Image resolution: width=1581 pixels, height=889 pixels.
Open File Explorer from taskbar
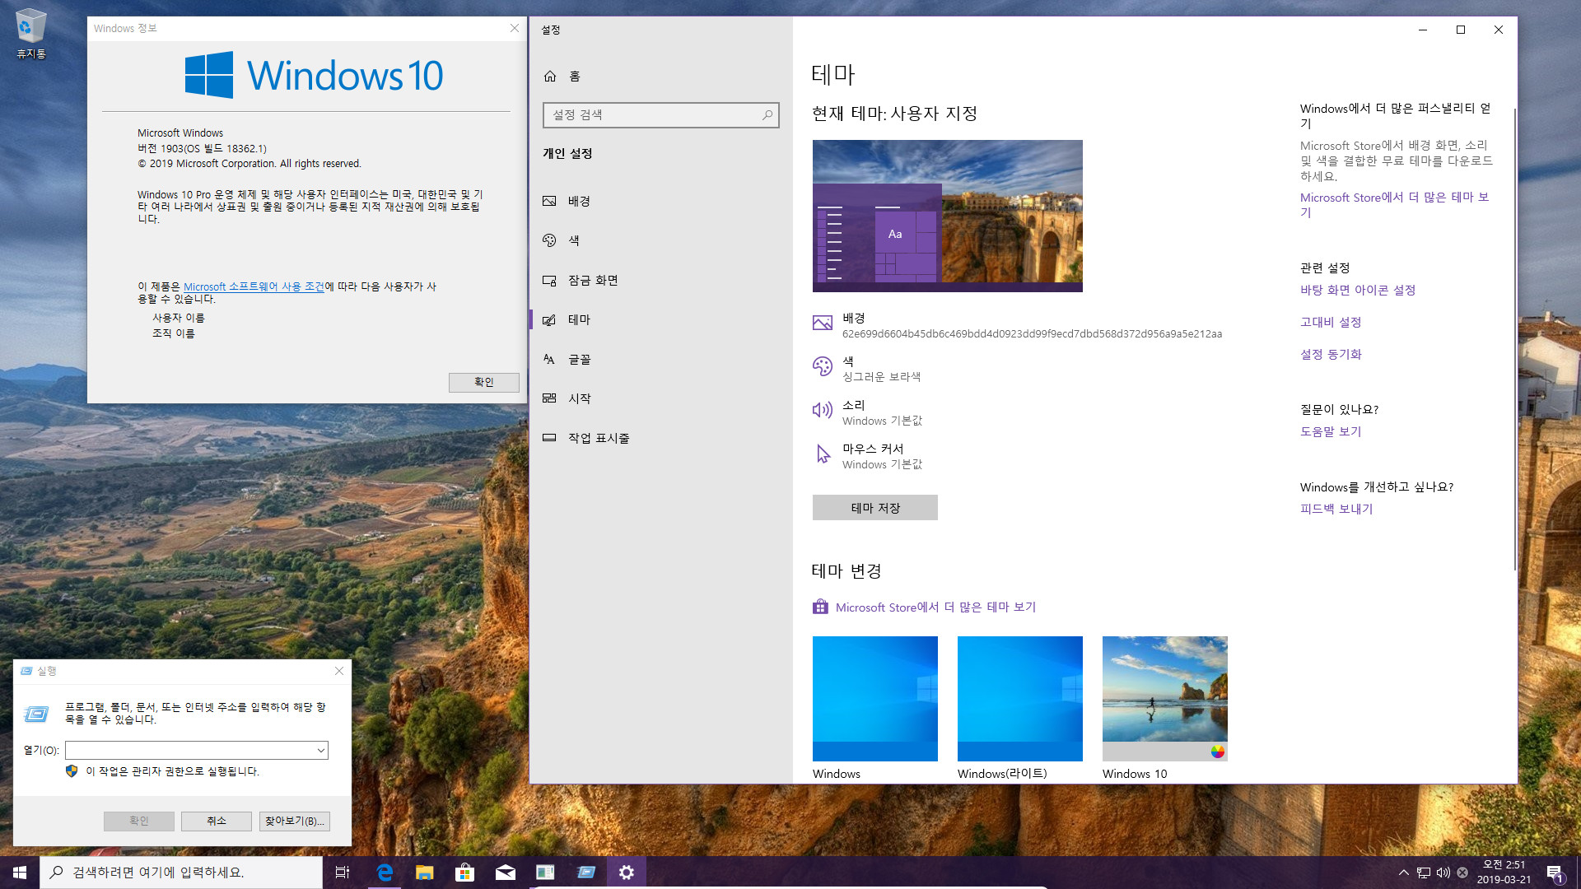tap(425, 873)
